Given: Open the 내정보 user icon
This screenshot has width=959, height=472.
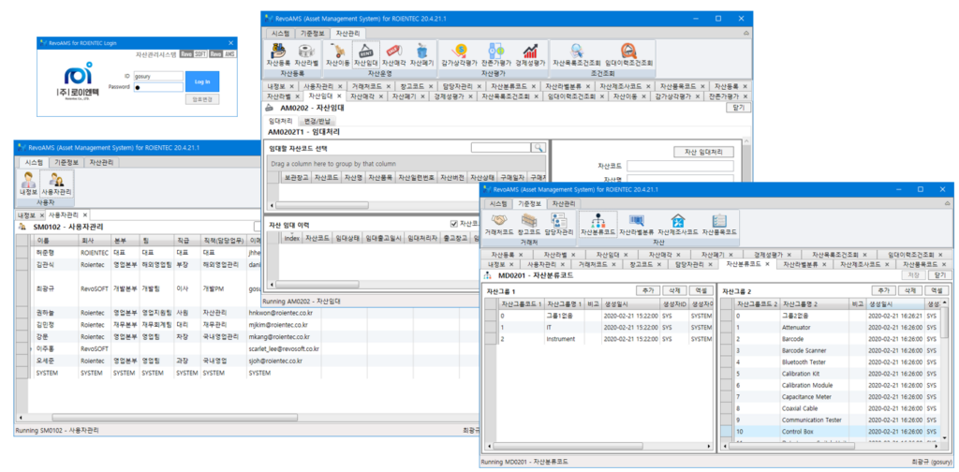Looking at the screenshot, I should tap(28, 184).
